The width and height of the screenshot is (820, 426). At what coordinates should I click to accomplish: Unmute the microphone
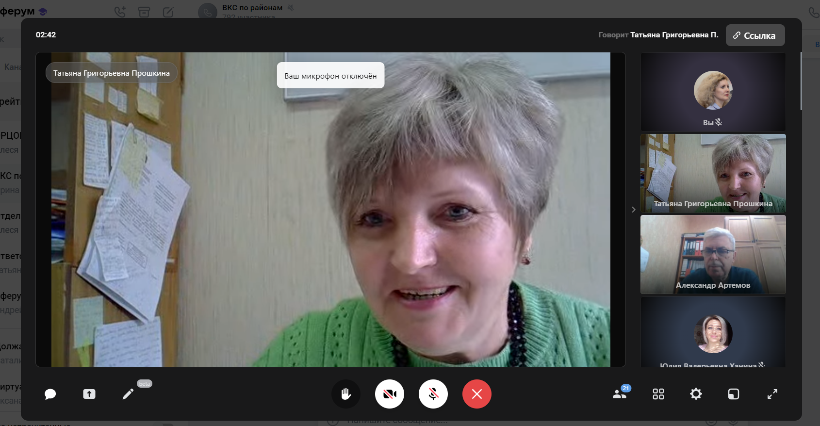(x=433, y=394)
